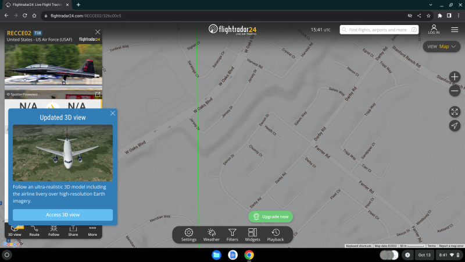Click the Terms link on map
The image size is (465, 262).
(431, 246)
